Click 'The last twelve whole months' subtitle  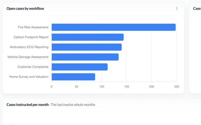(x=73, y=105)
